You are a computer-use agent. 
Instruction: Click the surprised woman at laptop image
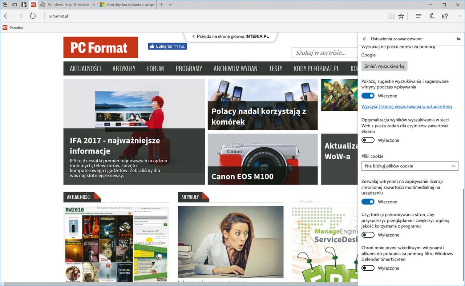[231, 242]
